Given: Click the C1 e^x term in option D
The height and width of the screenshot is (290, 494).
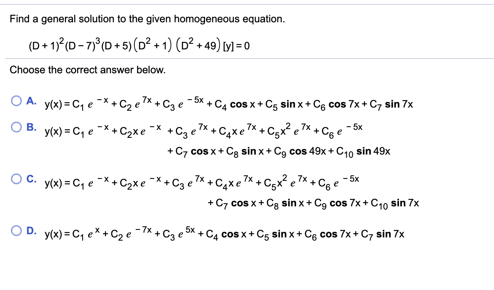Looking at the screenshot, I should (86, 234).
